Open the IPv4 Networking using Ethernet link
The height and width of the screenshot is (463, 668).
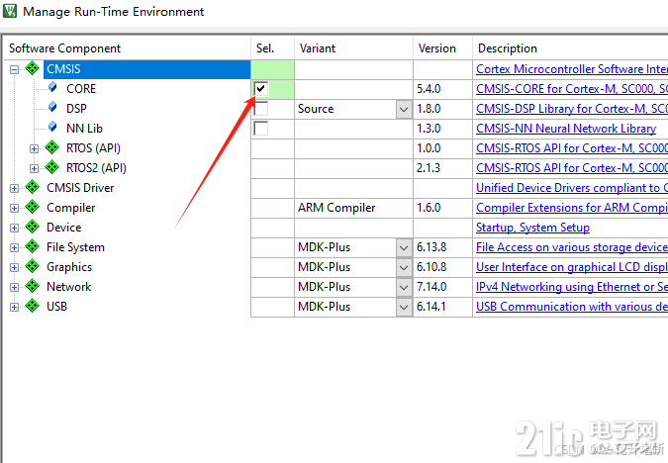(x=572, y=287)
